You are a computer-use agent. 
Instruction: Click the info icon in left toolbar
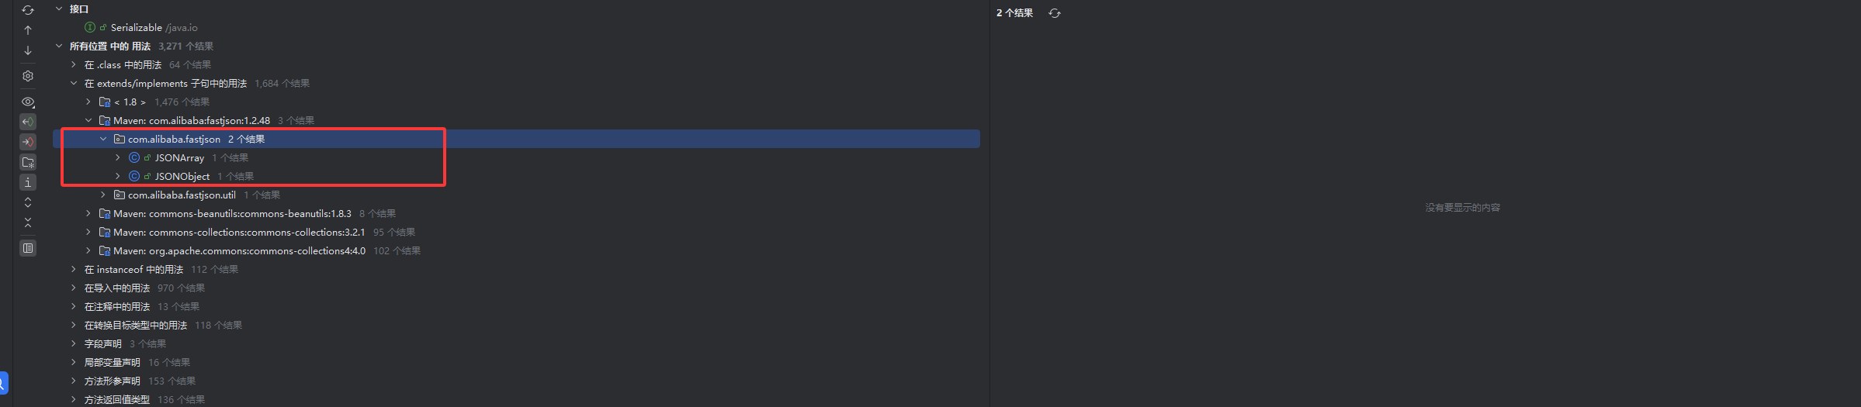pos(28,182)
